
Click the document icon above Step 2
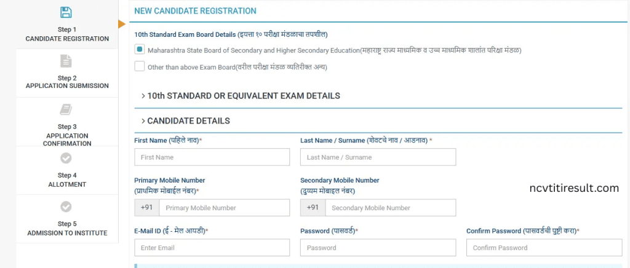(66, 61)
